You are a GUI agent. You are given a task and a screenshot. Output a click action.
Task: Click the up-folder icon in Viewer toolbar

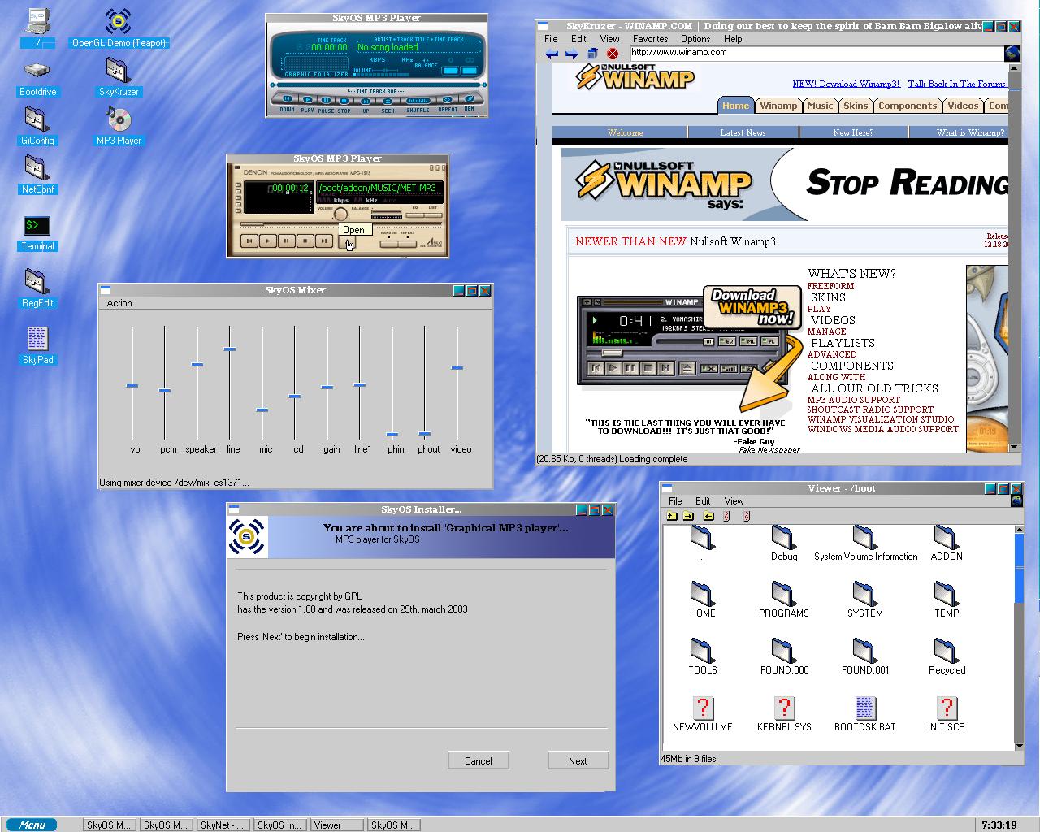pos(671,517)
